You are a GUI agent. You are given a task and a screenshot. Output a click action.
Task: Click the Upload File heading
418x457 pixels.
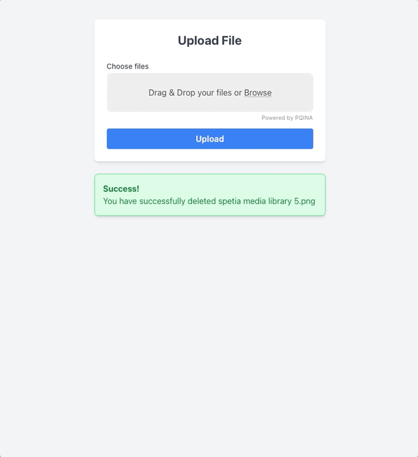coord(210,40)
